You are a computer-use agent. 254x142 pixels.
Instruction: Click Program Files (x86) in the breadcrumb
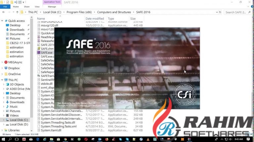(79, 12)
